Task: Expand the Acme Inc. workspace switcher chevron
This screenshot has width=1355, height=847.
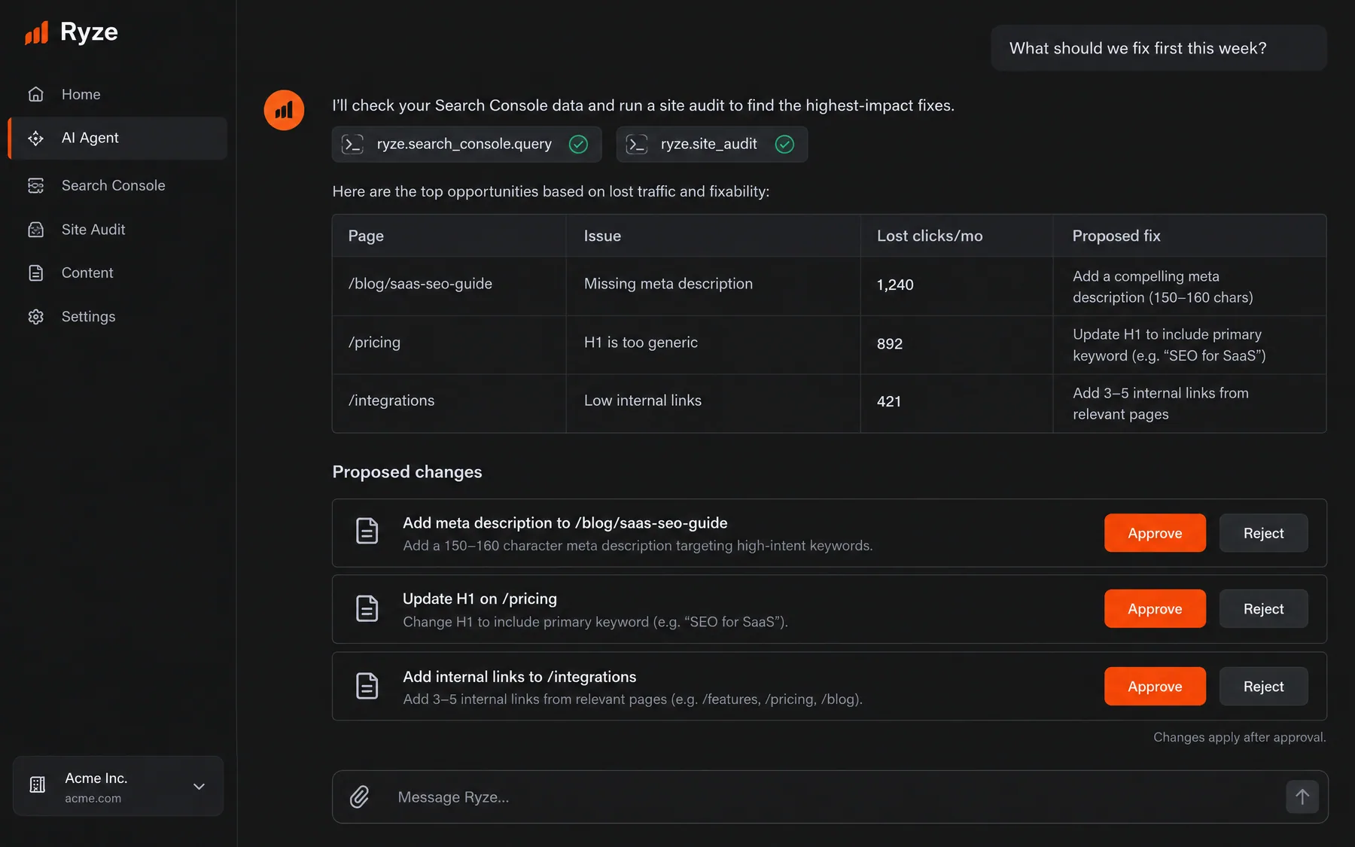Action: click(x=199, y=786)
